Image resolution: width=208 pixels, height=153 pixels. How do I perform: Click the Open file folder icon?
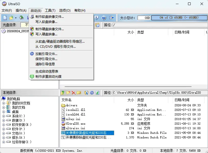pos(11,18)
